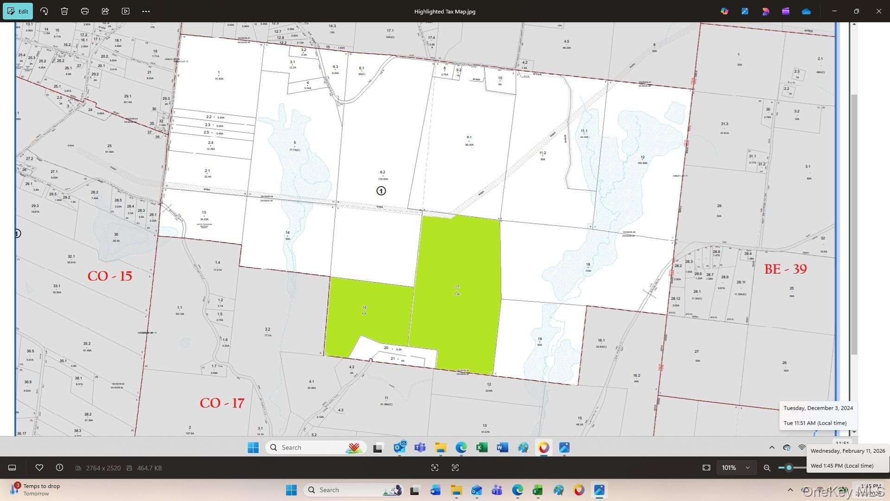This screenshot has width=890, height=501.
Task: Open the Temps to drop weather widget
Action: (x=36, y=489)
